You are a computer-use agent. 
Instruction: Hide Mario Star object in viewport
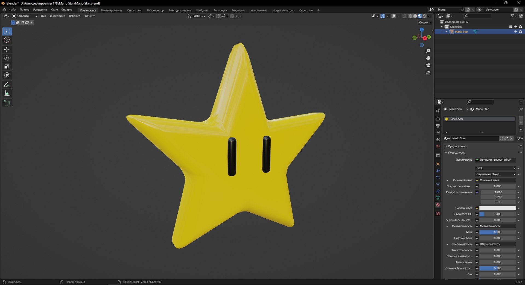coord(515,32)
